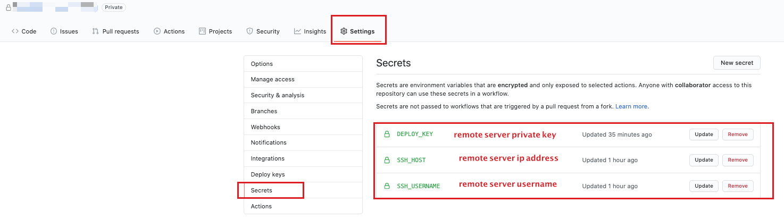Click the DEPLOY_KEY secret name
Image resolution: width=784 pixels, height=219 pixels.
[415, 134]
